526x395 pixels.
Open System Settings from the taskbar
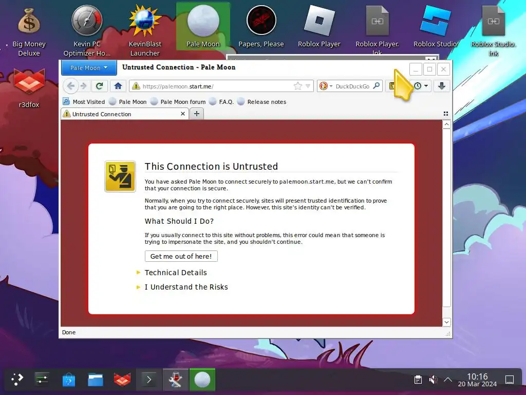point(42,380)
